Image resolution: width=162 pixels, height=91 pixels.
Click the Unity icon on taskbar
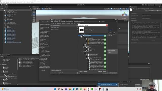click(x=107, y=89)
